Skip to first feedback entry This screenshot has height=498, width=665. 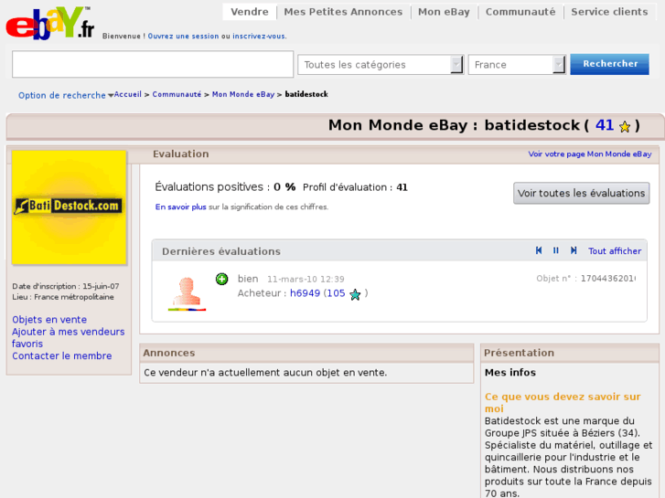[x=539, y=250]
